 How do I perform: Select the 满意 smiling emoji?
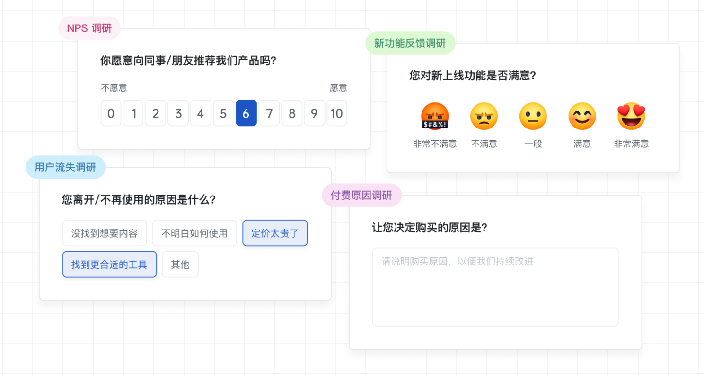tap(582, 116)
